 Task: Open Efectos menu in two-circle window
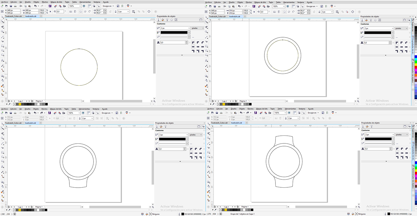click(x=249, y=2)
